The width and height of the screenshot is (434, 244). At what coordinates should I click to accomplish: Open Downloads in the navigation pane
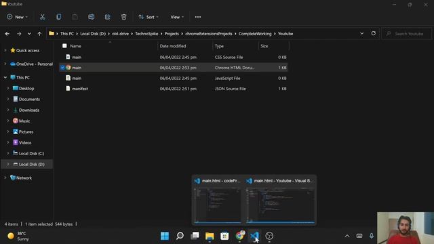[x=28, y=110]
